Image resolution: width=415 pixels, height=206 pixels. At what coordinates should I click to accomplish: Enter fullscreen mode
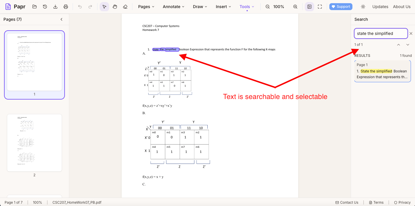pyautogui.click(x=320, y=6)
